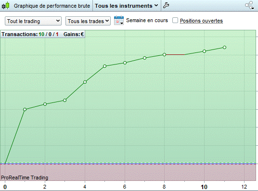Click the candlestick chart icon in title bar
The height and width of the screenshot is (191, 258).
tap(5, 5)
